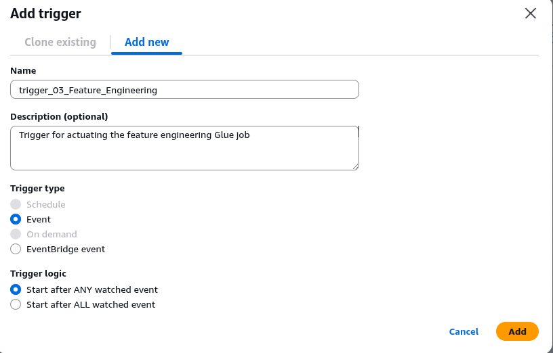
Task: Cancel adding the trigger
Action: point(464,331)
